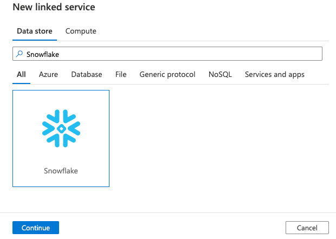Click the Snowflake snowflake logo icon
This screenshot has height=239, width=336.
(x=61, y=128)
